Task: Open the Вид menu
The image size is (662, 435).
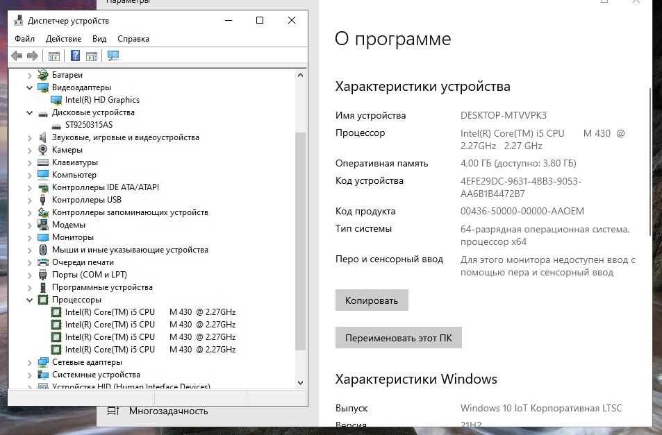Action: pyautogui.click(x=99, y=39)
